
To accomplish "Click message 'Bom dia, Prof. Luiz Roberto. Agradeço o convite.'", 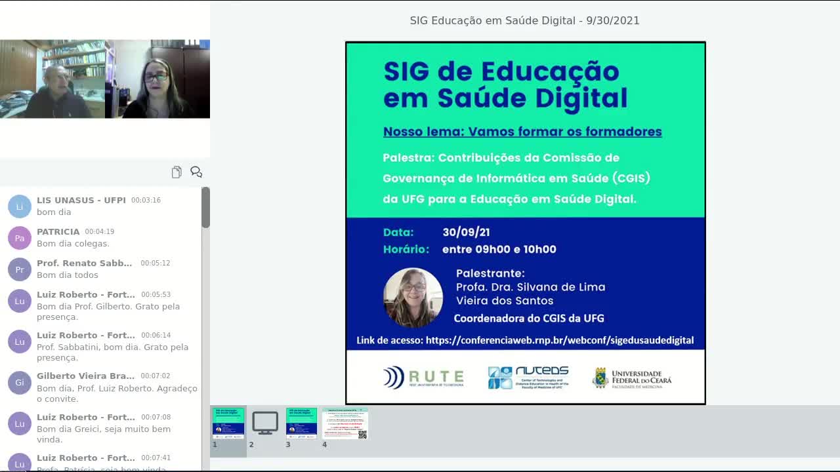I will tap(117, 393).
